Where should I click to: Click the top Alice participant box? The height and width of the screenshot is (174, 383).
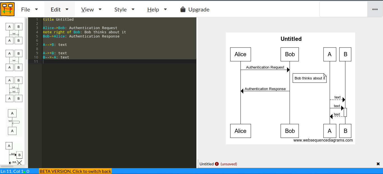click(240, 54)
